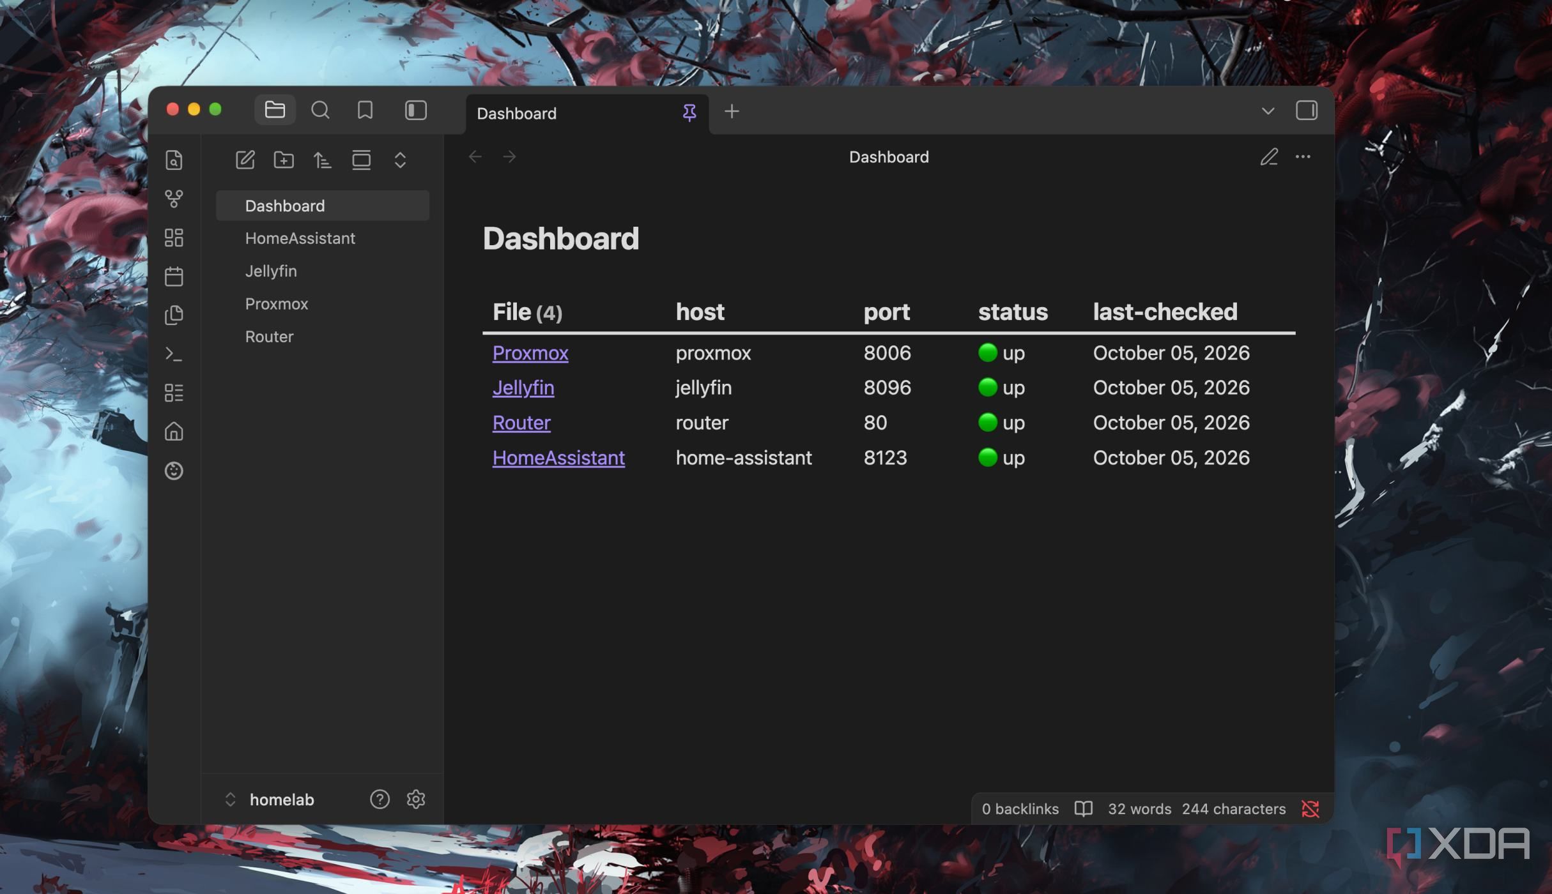Click the house-shaped ribbon icon

(x=174, y=432)
